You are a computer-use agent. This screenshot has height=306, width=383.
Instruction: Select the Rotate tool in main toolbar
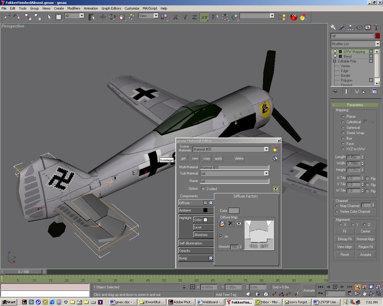(112, 17)
